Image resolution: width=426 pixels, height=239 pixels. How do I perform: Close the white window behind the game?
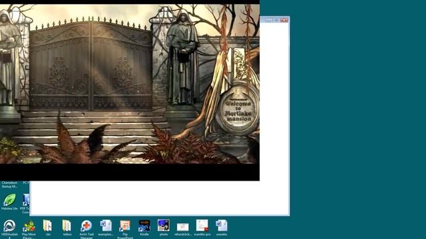[x=284, y=20]
